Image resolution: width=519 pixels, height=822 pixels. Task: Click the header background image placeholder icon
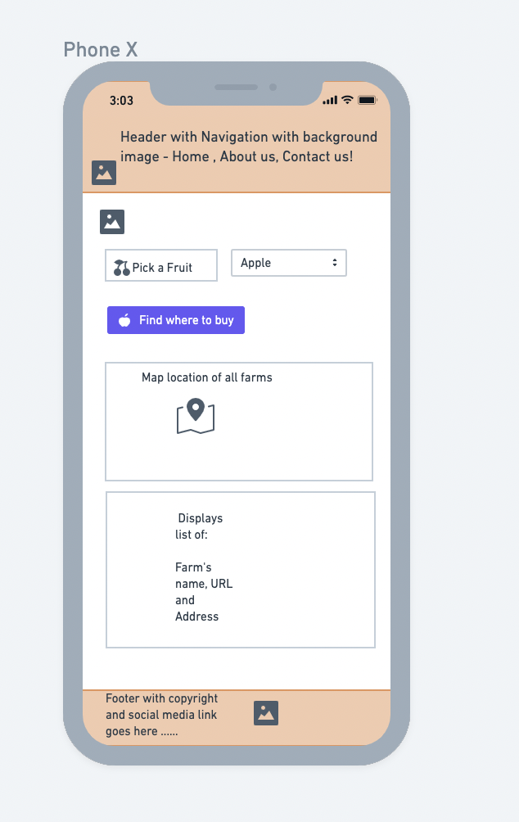pos(103,173)
